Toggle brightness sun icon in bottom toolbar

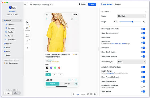click(88, 94)
